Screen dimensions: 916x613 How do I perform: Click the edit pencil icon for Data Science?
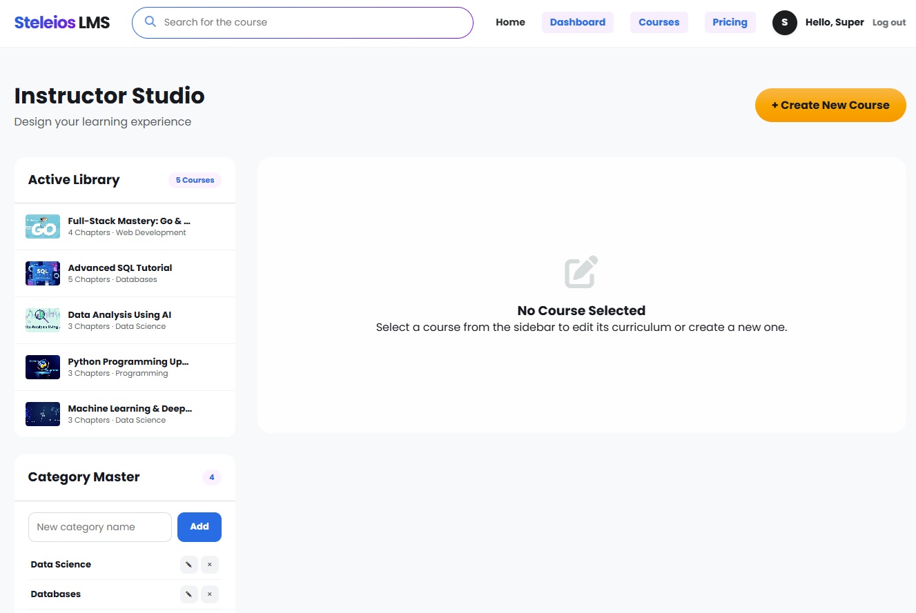coord(188,565)
